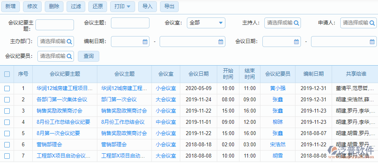This screenshot has width=378, height=163.
Task: Check the row 7 checkbox for 工程部X项目启动会议
Action: [7, 156]
